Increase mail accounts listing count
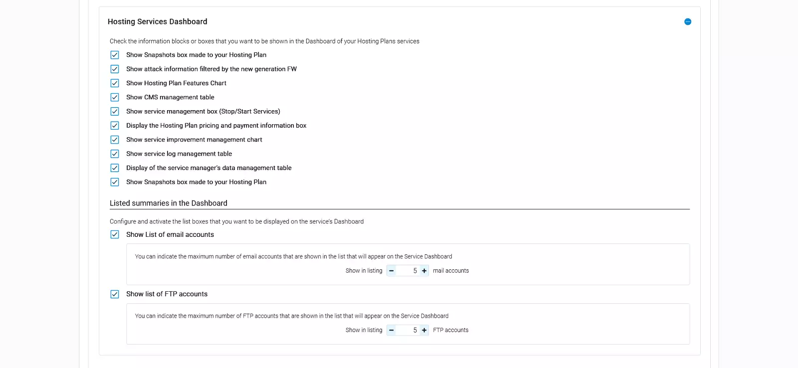 [x=424, y=271]
